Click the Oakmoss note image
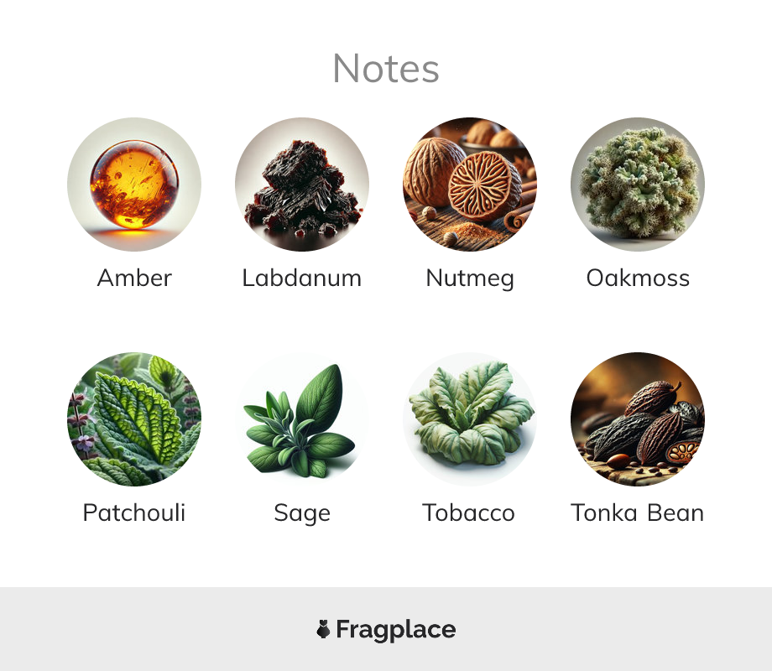772x671 pixels. point(638,185)
